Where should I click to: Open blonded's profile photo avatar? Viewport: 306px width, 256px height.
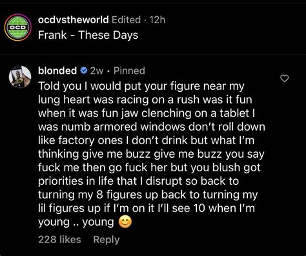point(20,77)
